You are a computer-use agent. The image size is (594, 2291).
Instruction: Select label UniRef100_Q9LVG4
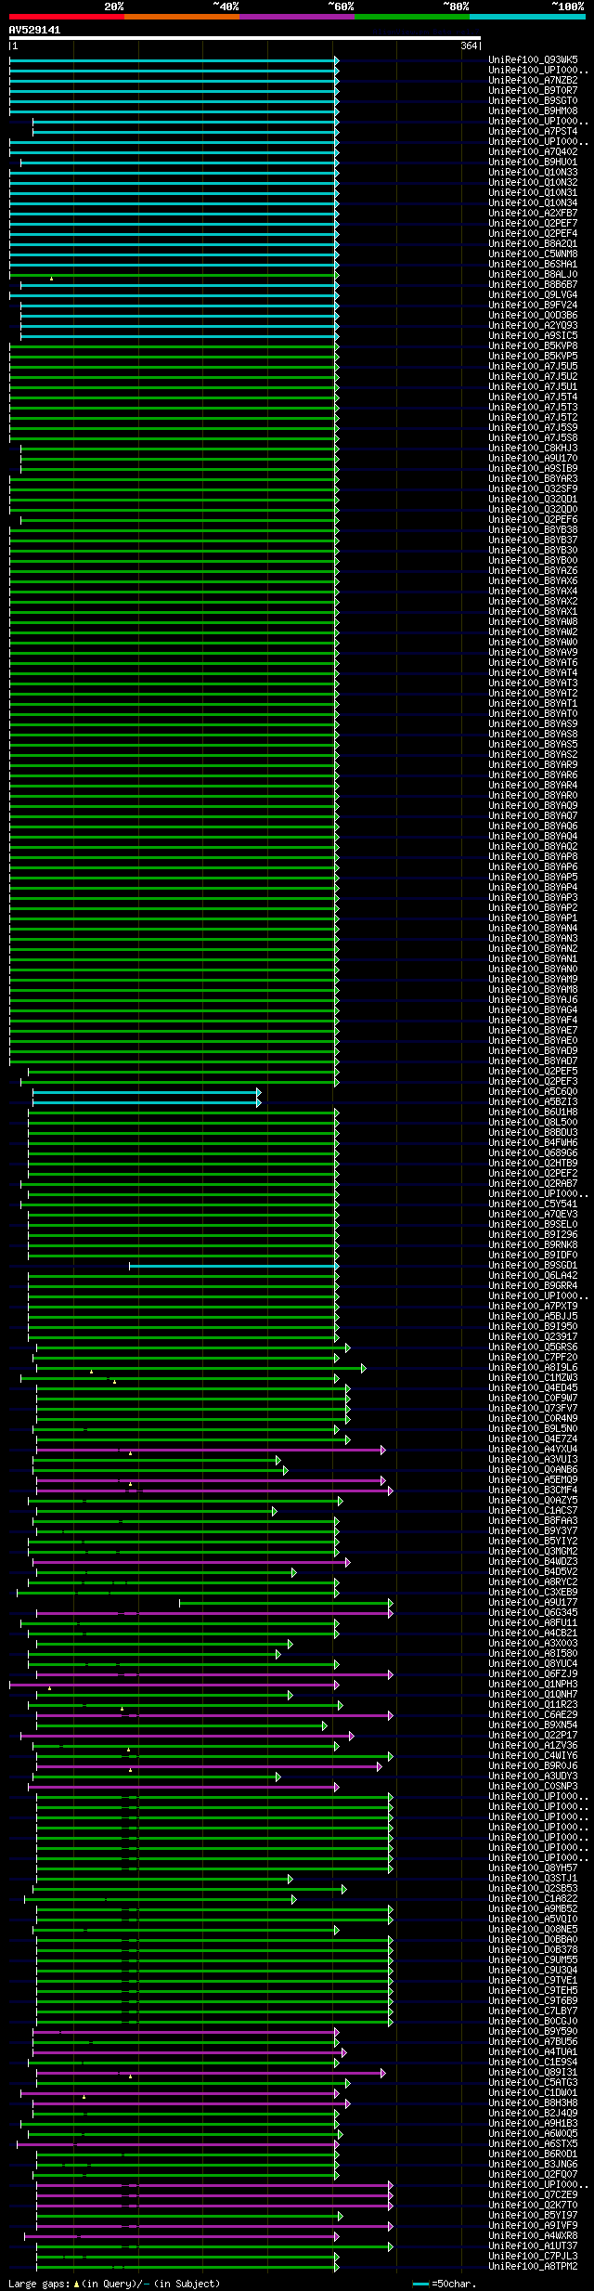533,294
